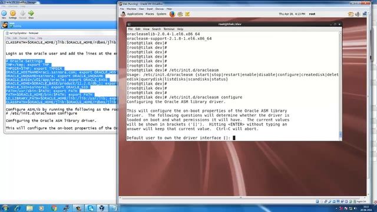Open the terminal window's File menu

tap(130, 29)
